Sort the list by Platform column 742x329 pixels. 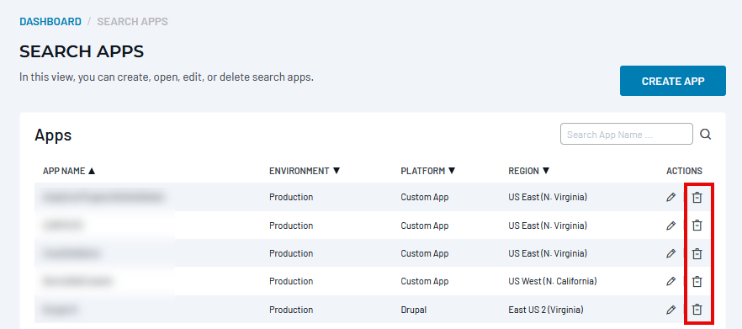click(427, 171)
